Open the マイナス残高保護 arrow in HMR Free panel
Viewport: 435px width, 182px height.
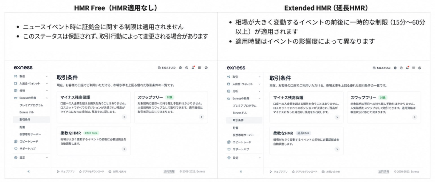tap(124, 117)
